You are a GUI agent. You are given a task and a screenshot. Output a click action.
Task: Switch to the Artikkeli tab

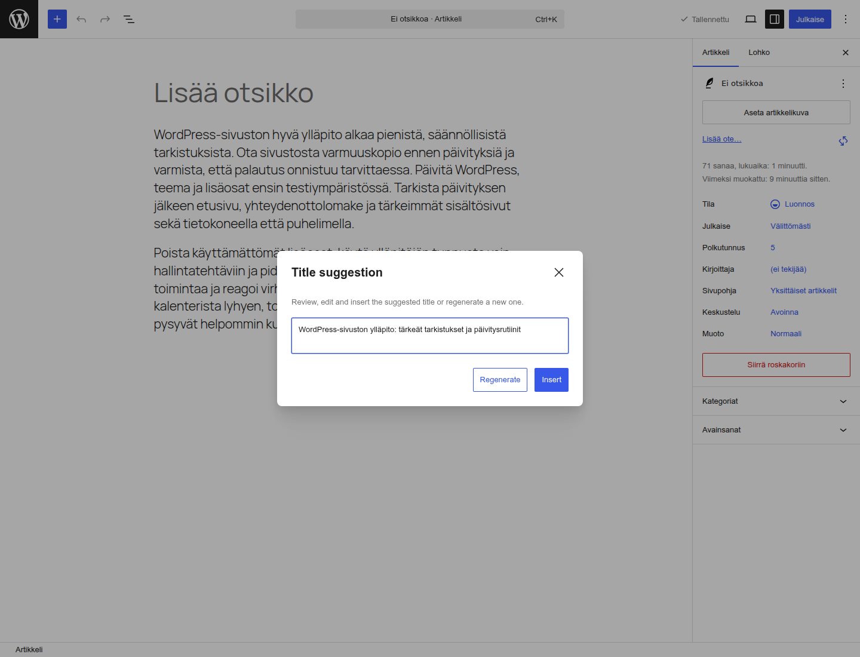(x=715, y=53)
